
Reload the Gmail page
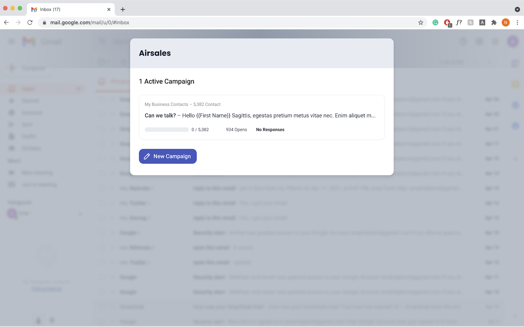(30, 22)
